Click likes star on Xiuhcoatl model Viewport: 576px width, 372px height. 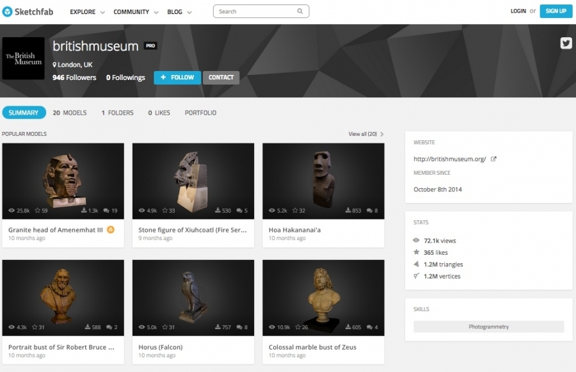pyautogui.click(x=165, y=210)
